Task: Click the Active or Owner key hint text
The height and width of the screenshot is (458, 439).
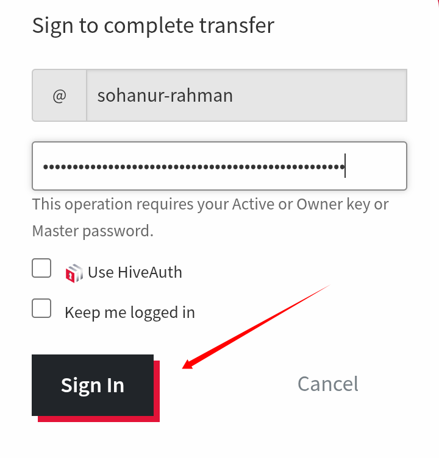Action: coord(210,204)
